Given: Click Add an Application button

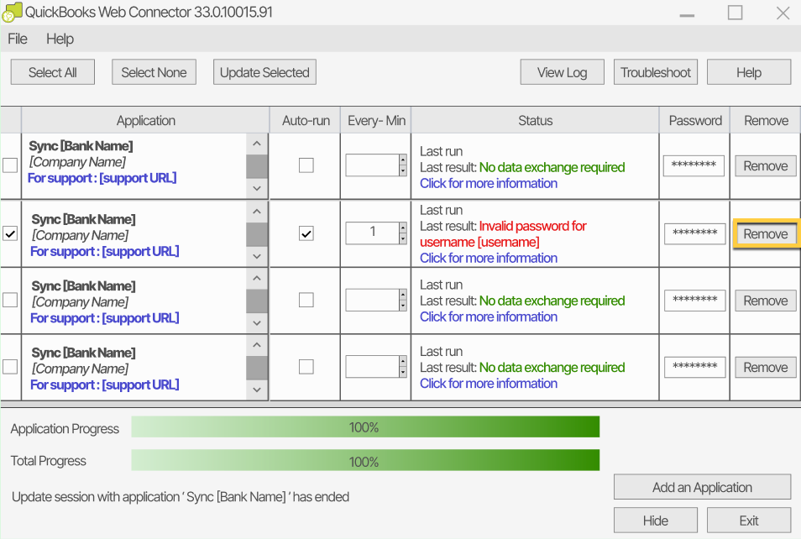Looking at the screenshot, I should click(702, 487).
